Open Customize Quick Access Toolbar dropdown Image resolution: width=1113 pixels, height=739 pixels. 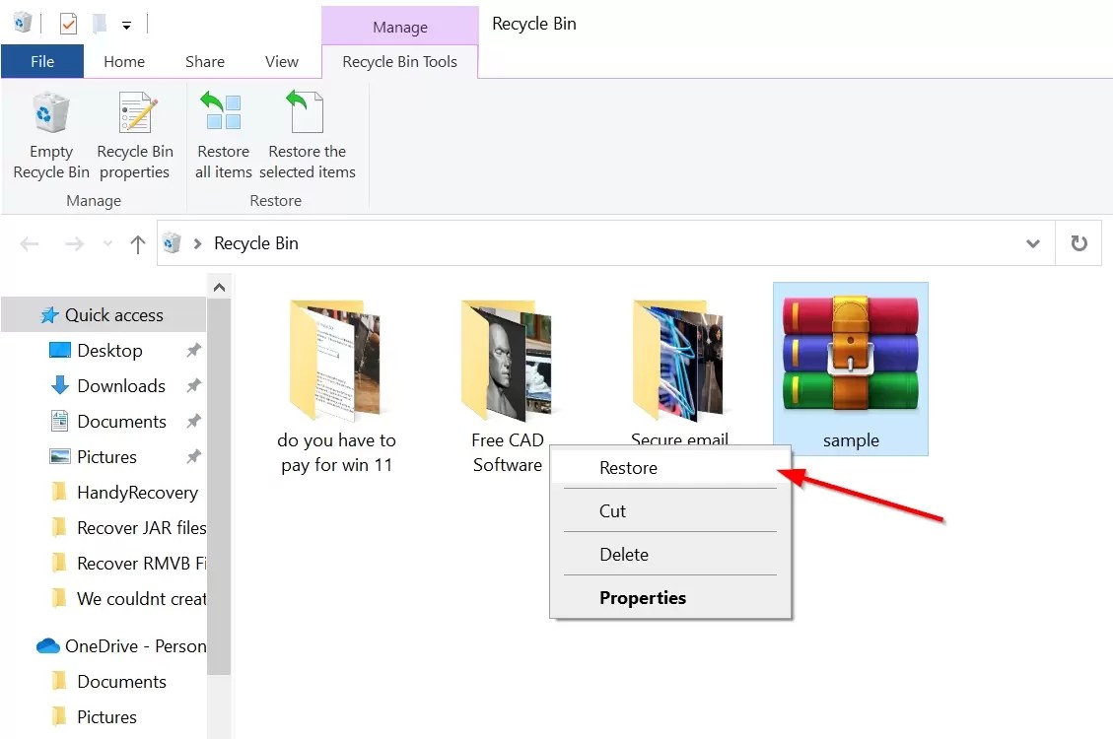tap(126, 26)
